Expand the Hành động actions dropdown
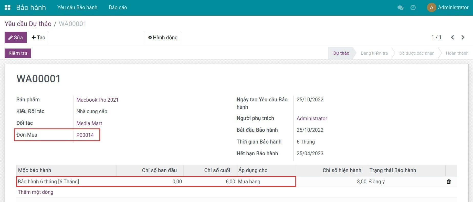 coord(163,38)
